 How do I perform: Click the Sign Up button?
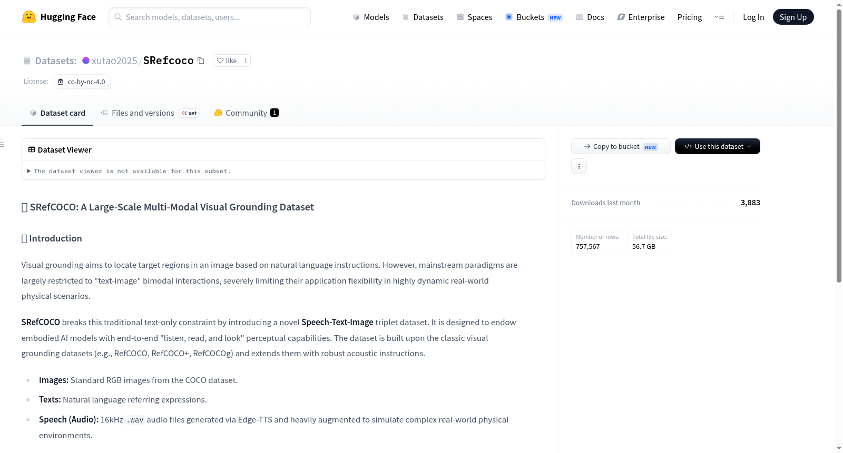coord(793,17)
